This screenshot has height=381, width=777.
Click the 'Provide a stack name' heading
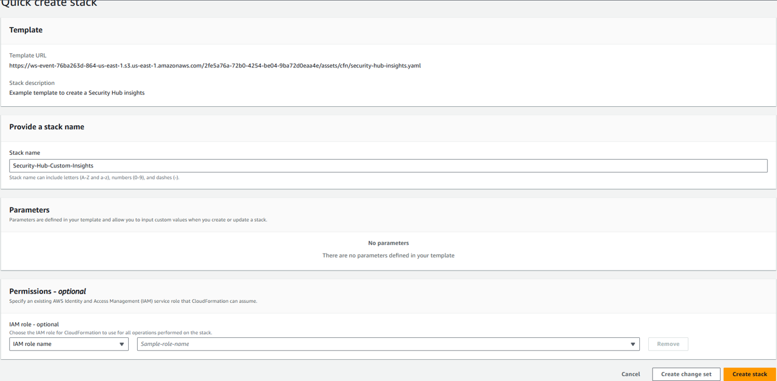[47, 127]
